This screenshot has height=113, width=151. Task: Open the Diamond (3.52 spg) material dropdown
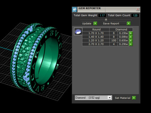pyautogui.click(x=109, y=98)
